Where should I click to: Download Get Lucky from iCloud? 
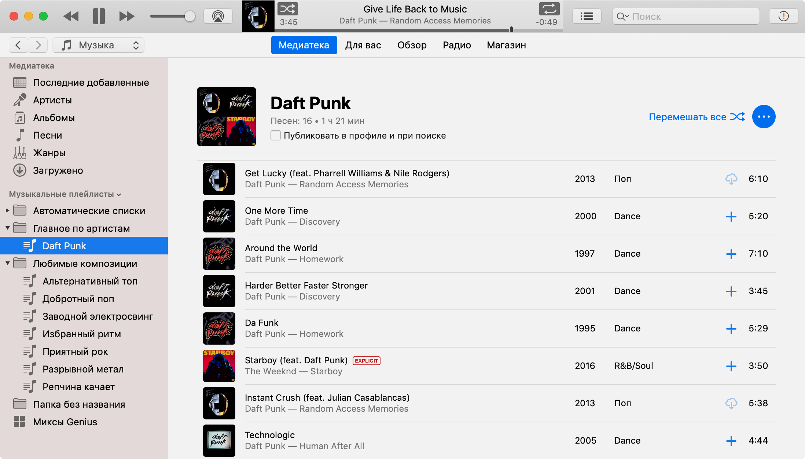coord(731,179)
